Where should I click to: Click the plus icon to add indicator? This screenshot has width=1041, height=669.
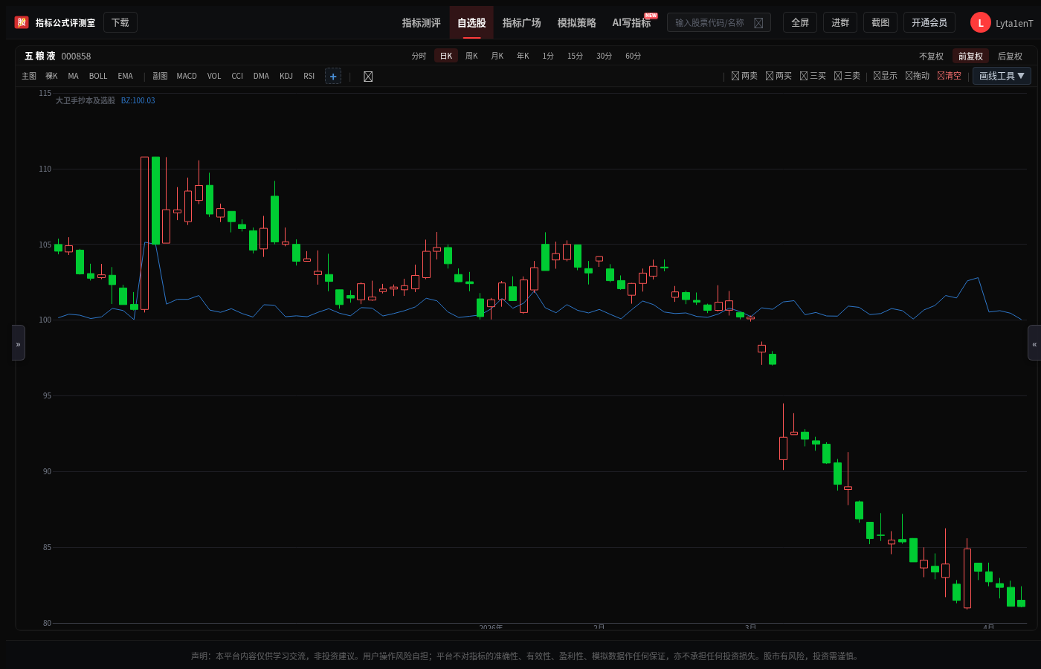333,77
